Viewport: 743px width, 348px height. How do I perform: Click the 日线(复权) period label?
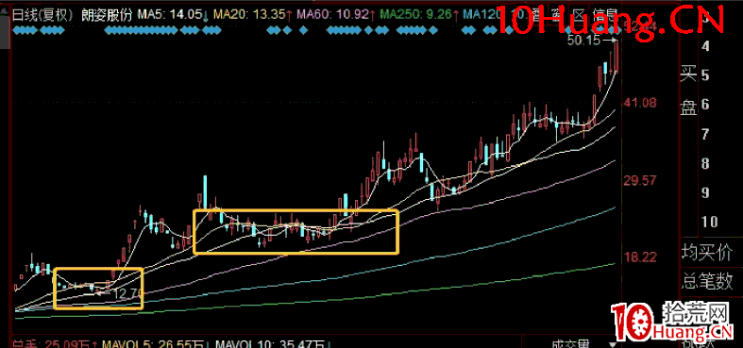tap(42, 15)
